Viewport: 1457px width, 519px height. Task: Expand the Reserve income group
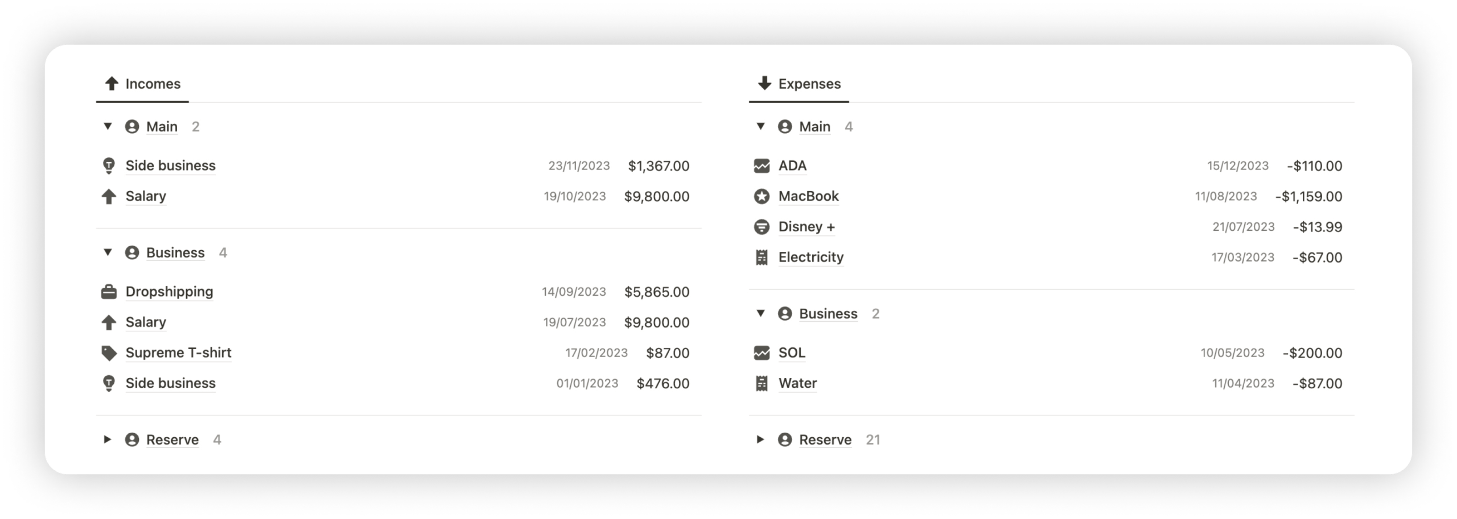click(x=107, y=439)
